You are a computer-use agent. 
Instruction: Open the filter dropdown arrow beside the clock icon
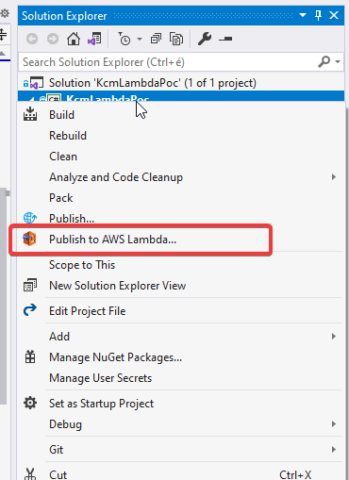[x=140, y=40]
